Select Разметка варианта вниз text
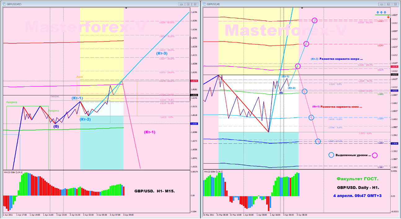This screenshot has height=219, width=401. 342,107
